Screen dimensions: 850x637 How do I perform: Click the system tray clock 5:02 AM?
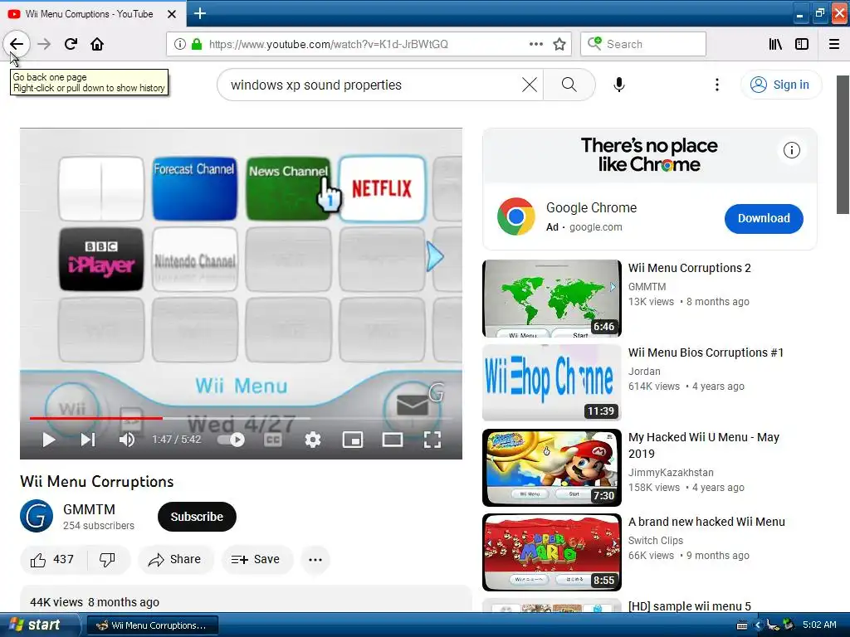[819, 625]
